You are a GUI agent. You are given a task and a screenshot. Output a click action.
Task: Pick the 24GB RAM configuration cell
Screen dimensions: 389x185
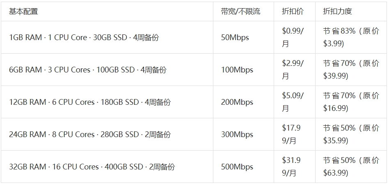[89, 135]
